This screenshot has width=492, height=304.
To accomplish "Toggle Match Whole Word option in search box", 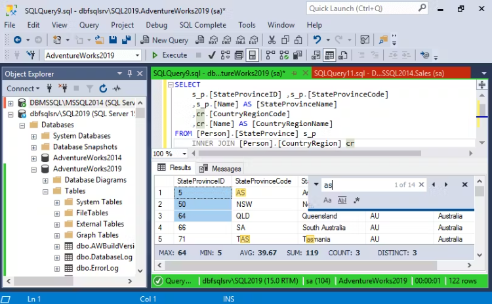I will point(342,200).
